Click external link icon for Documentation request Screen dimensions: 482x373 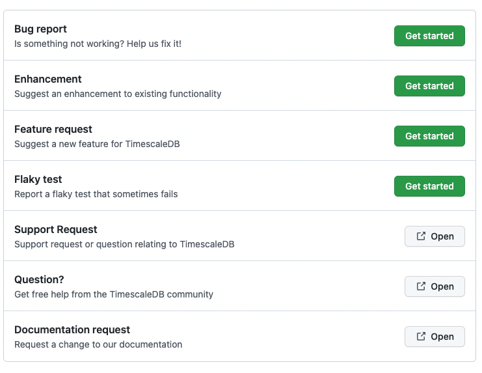421,337
